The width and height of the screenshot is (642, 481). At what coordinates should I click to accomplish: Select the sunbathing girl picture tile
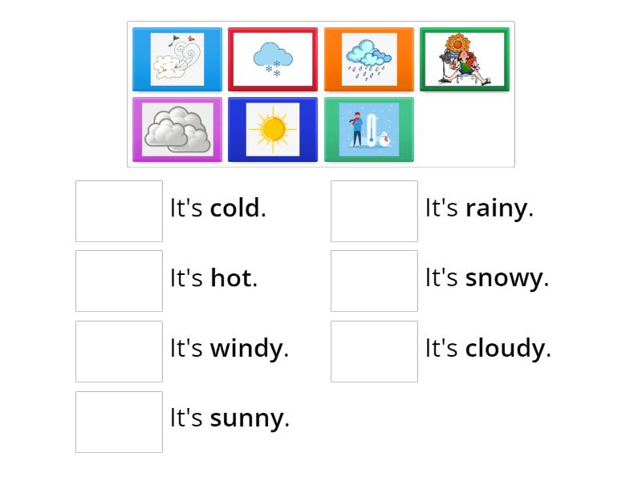[x=465, y=59]
